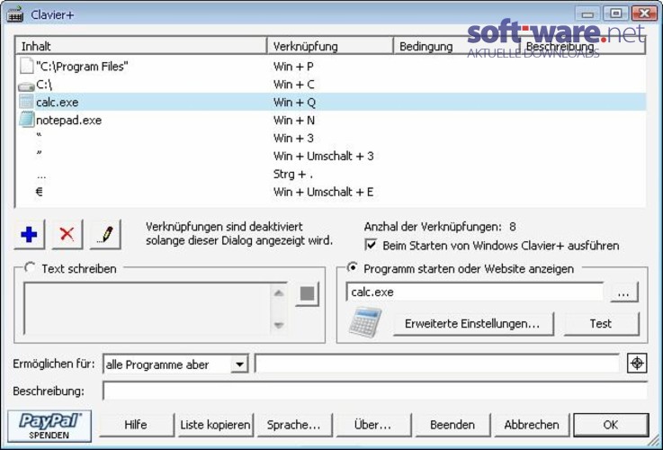Open the Über... about dialog
Viewport: 663px width, 450px height.
373,425
